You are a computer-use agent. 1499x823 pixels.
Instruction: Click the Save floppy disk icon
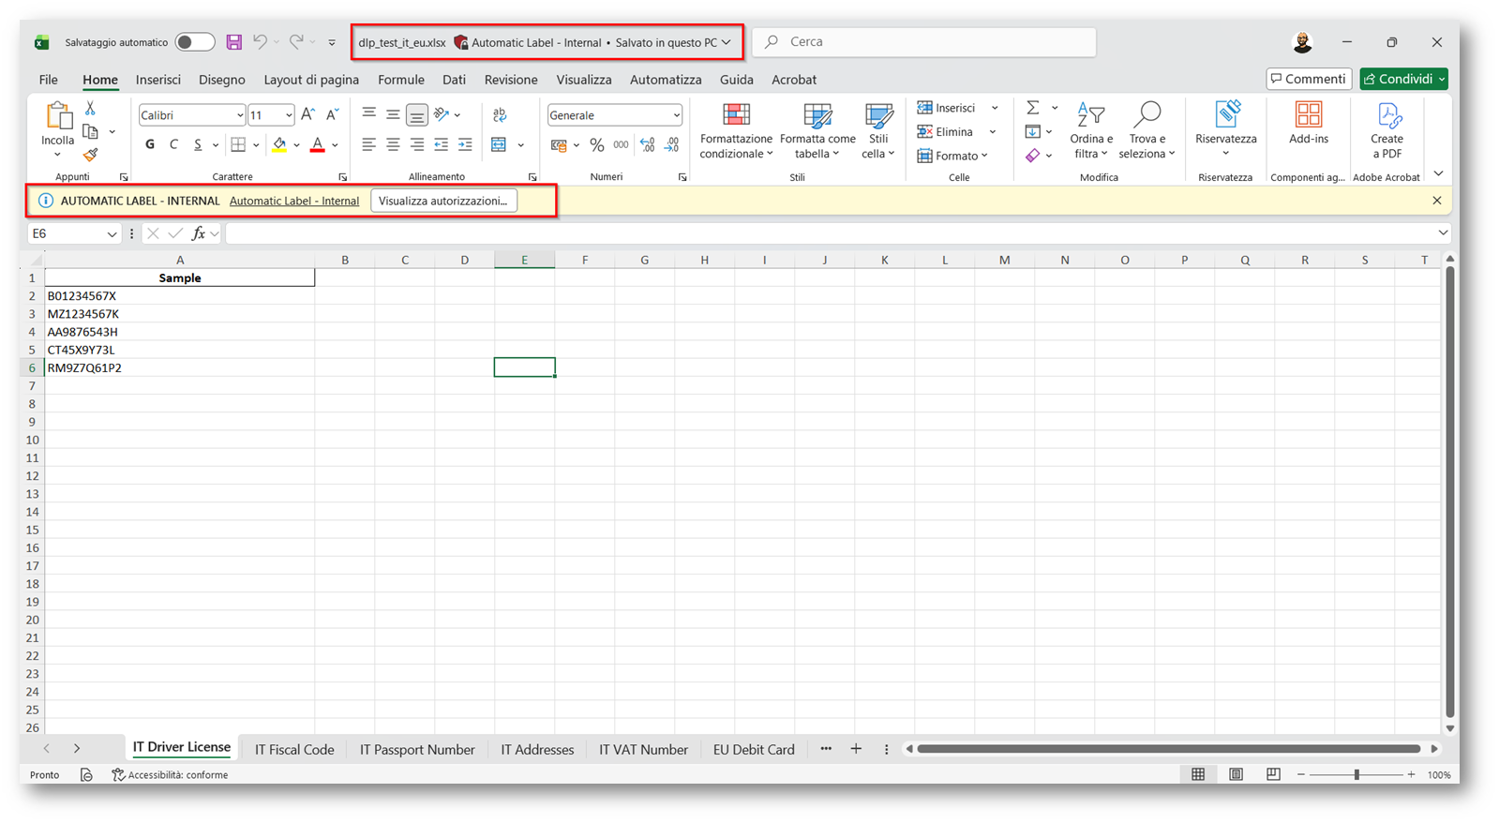tap(234, 42)
